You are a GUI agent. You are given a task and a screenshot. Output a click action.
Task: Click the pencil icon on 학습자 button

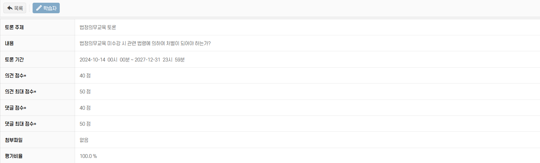tap(39, 8)
